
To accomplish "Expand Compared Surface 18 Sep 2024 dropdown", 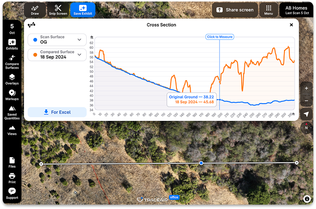I will click(57, 54).
